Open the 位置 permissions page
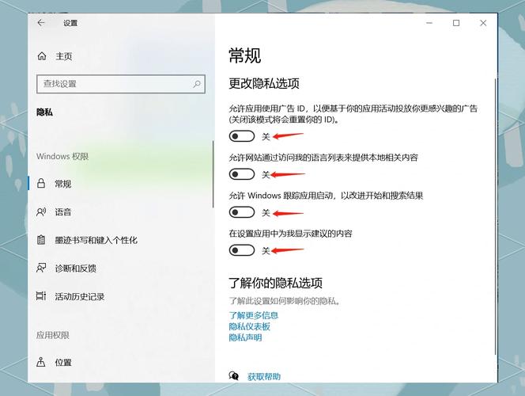The height and width of the screenshot is (396, 525). pyautogui.click(x=120, y=362)
